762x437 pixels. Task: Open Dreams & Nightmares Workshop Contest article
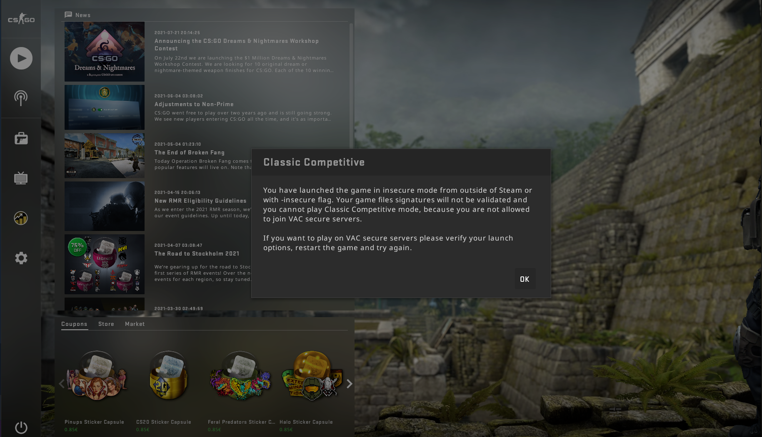pyautogui.click(x=237, y=45)
